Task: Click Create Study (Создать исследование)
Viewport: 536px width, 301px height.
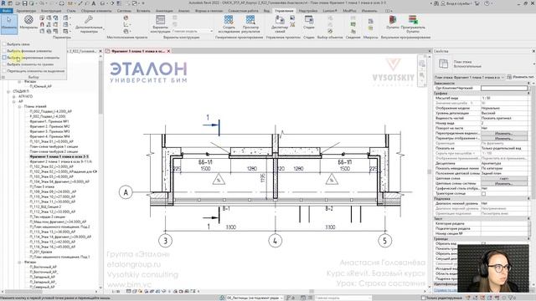Action: tap(229, 24)
